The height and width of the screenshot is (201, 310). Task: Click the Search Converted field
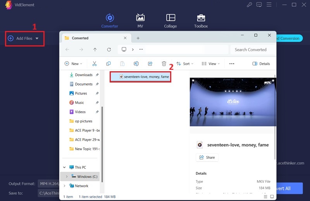pyautogui.click(x=253, y=50)
